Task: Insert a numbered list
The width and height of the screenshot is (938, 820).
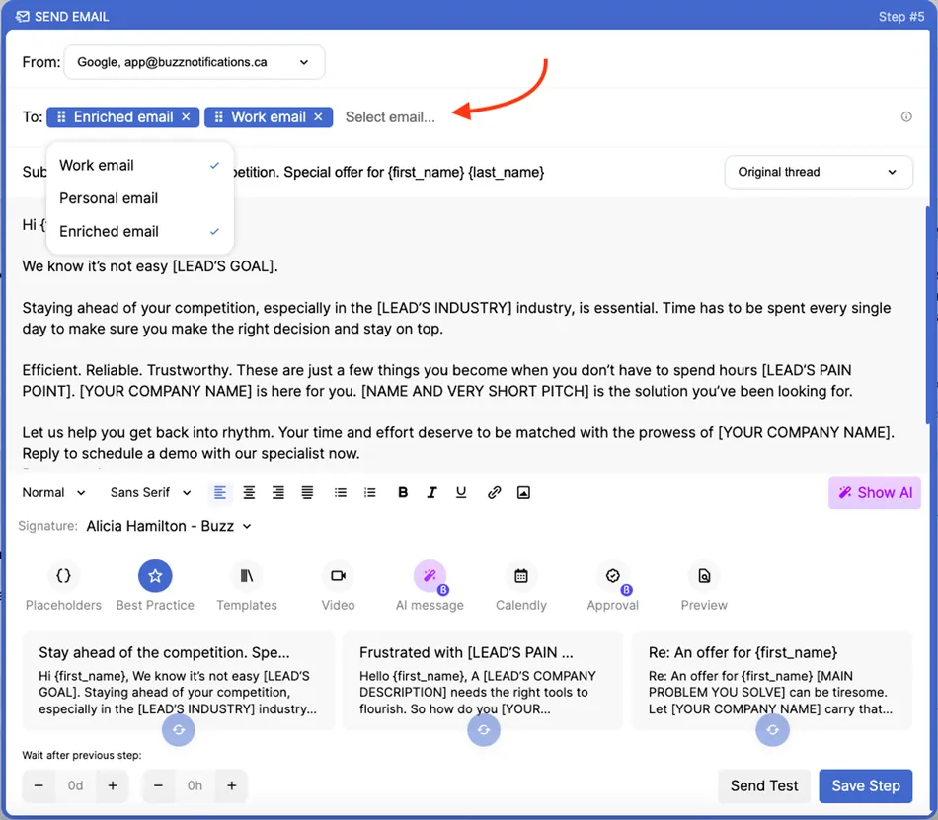Action: pos(369,492)
